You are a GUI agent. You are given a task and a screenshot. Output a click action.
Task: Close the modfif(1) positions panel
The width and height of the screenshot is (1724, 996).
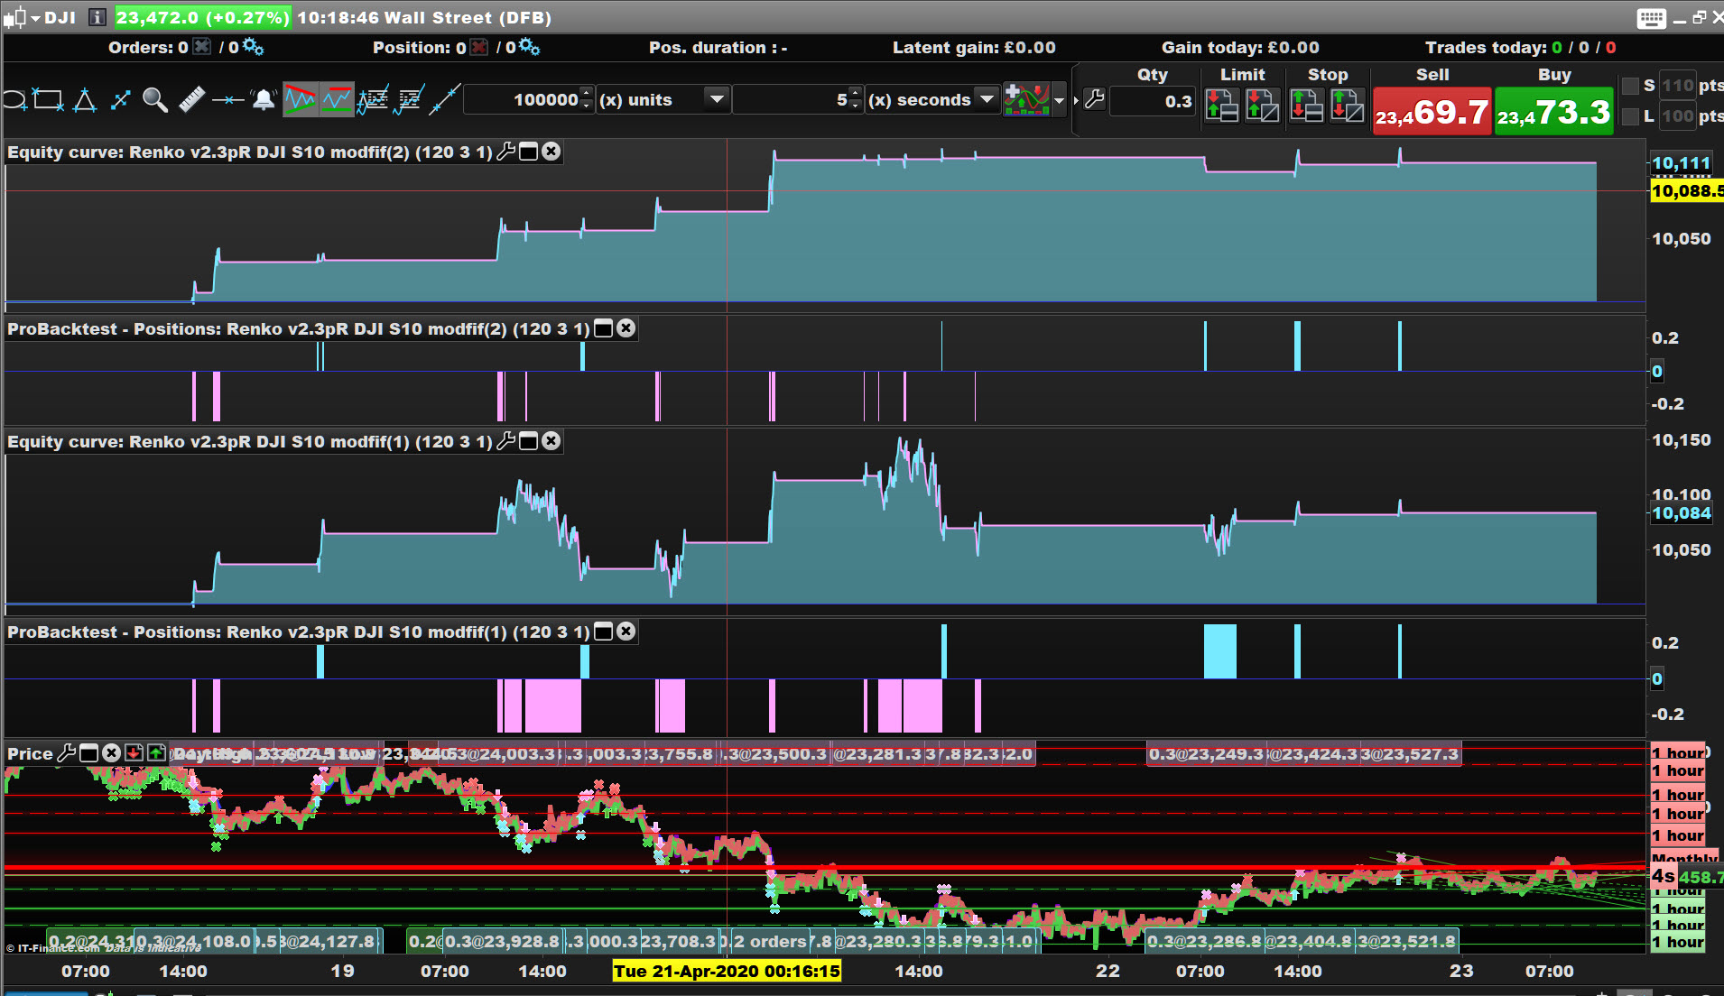click(x=626, y=632)
